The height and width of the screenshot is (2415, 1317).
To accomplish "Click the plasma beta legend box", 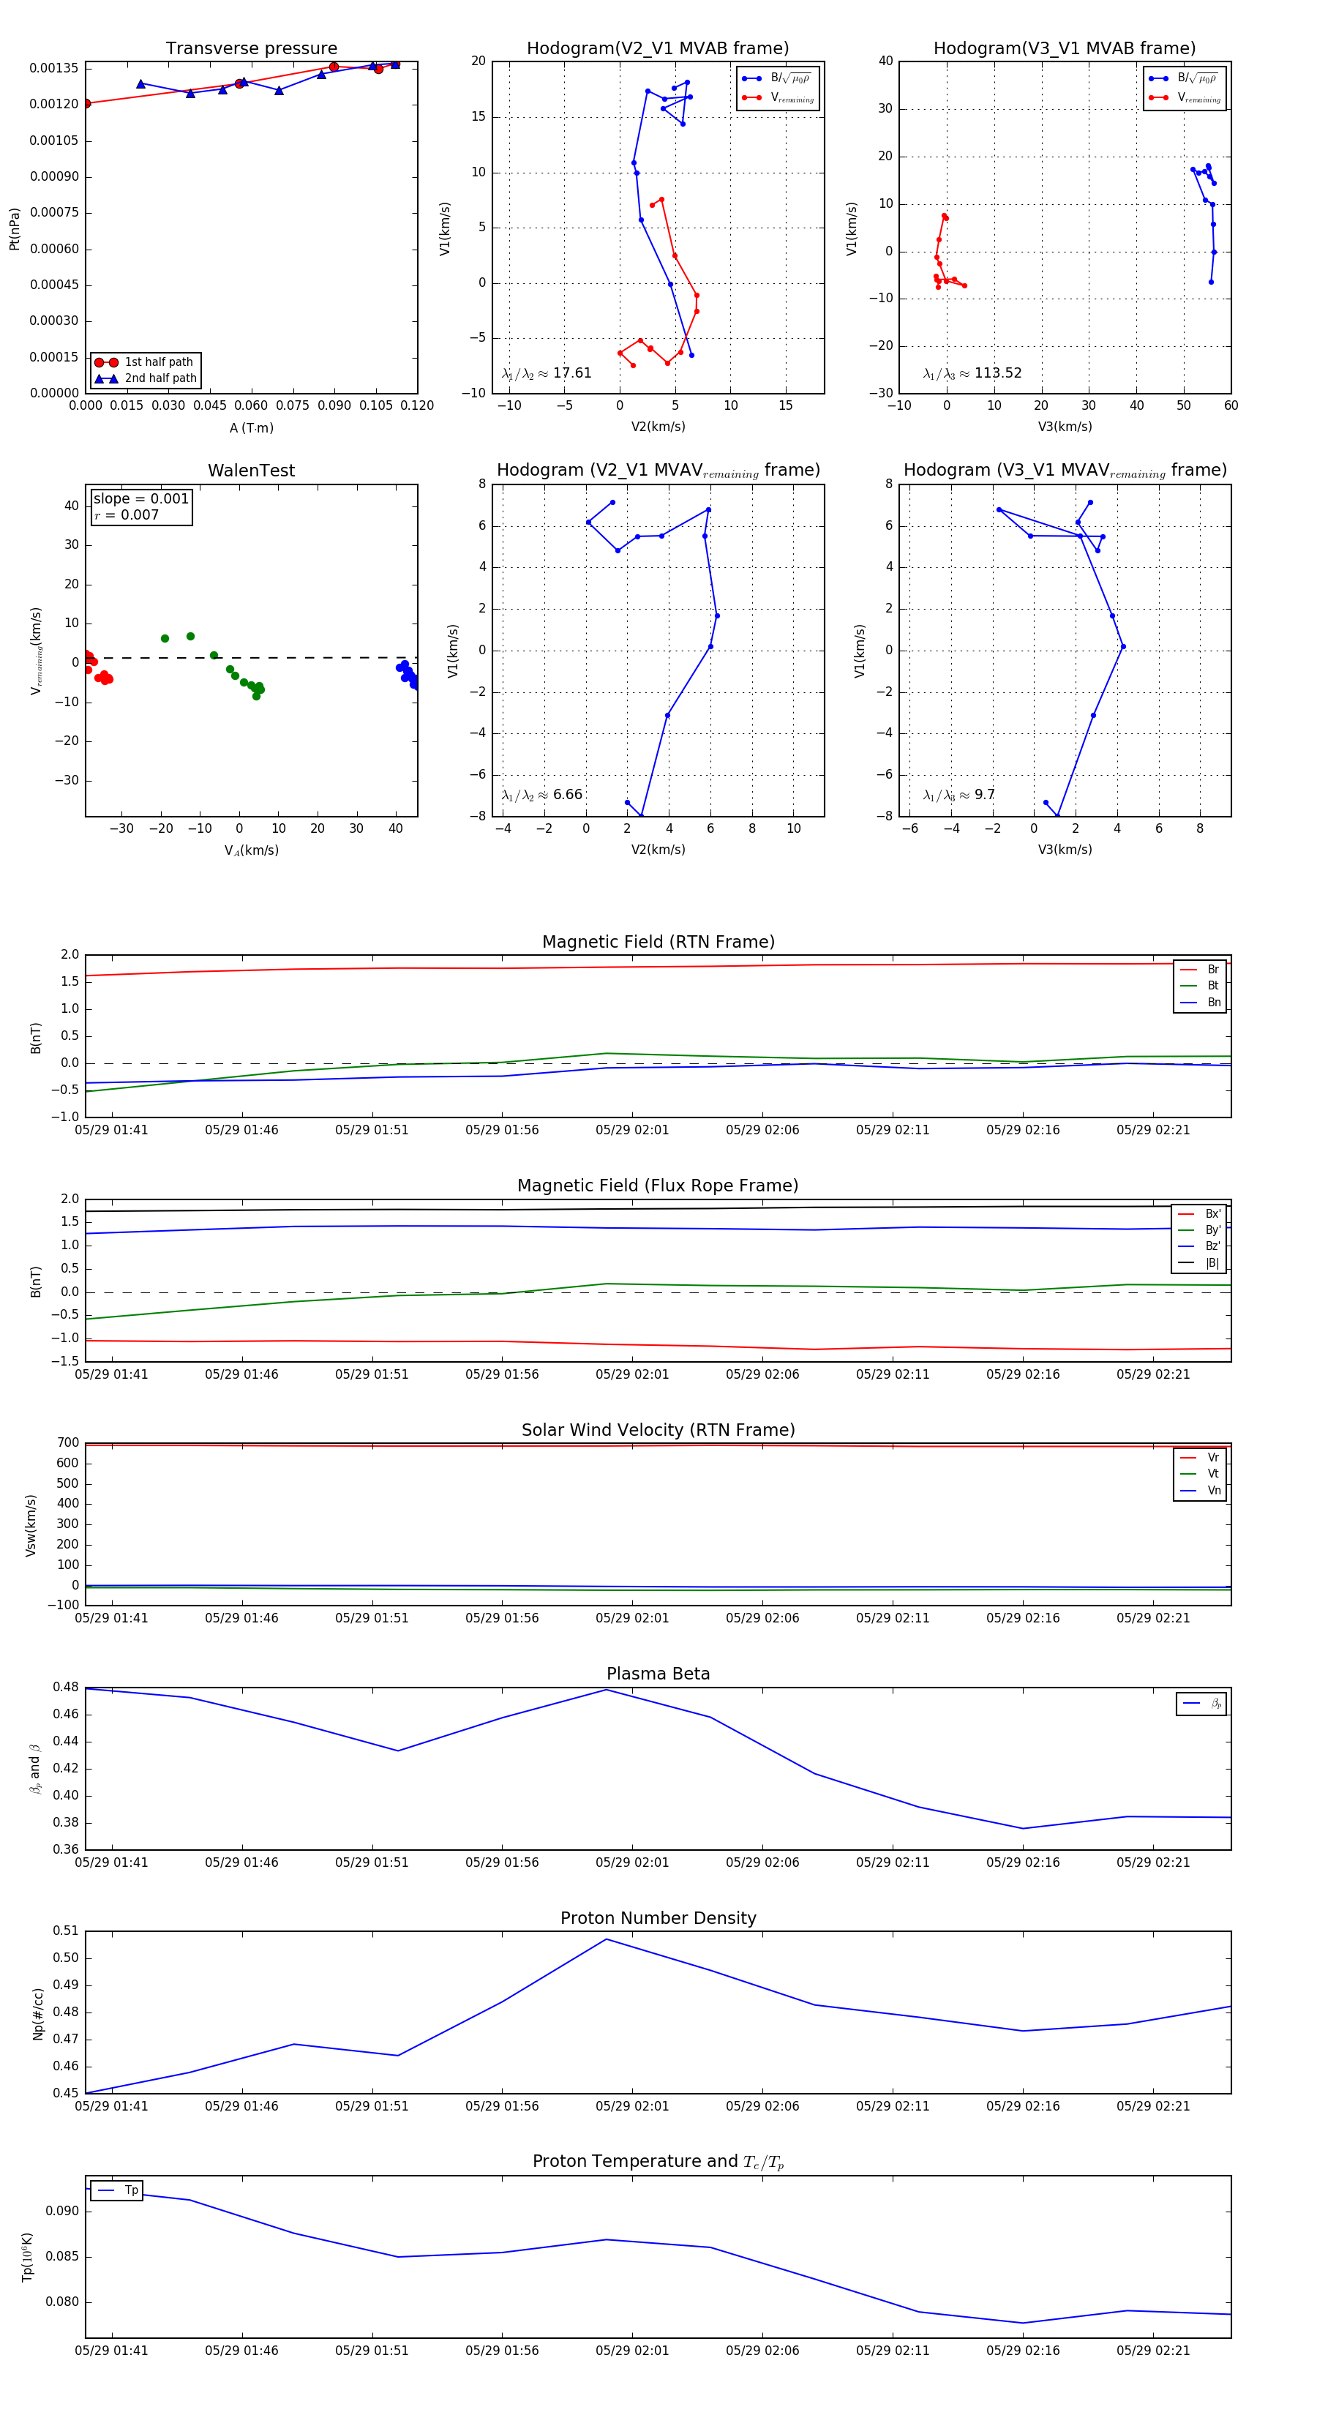I will pos(1201,1704).
